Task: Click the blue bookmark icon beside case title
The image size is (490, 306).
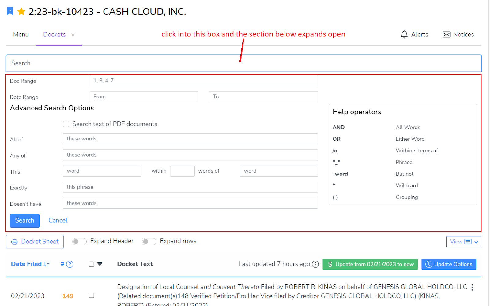Action: coord(10,11)
